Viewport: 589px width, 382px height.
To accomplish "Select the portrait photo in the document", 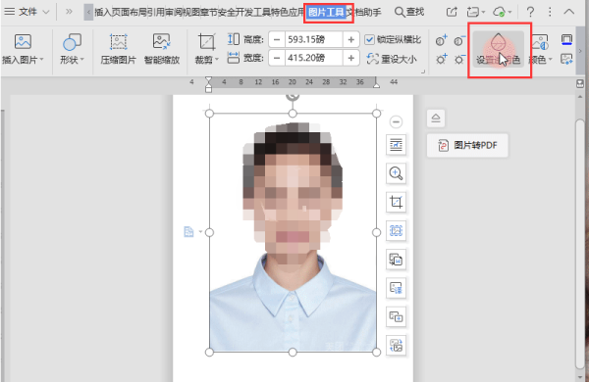I will (293, 232).
